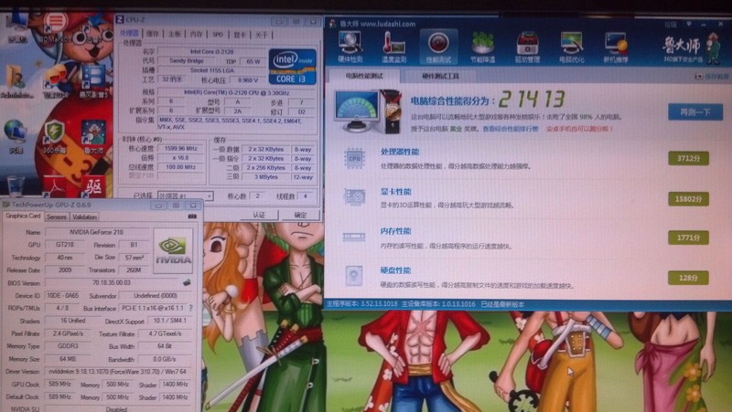Switch to 主板 tab in CPU-Z

click(174, 34)
